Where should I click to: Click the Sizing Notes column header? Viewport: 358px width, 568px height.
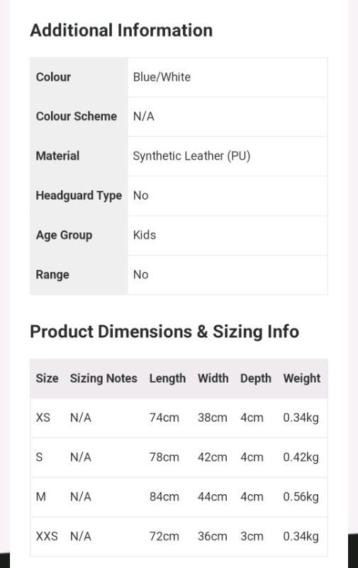104,378
